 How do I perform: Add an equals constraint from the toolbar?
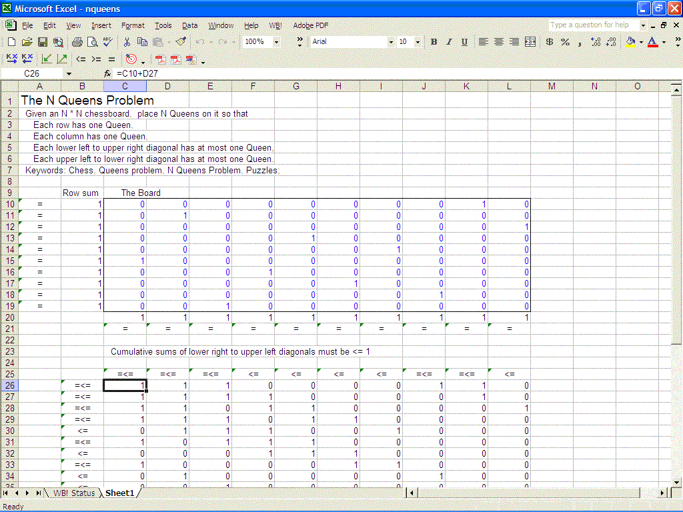112,59
